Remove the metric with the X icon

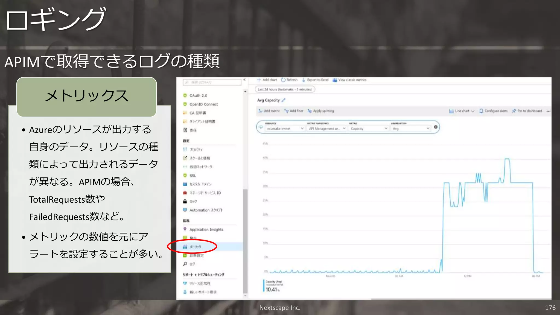click(x=436, y=127)
